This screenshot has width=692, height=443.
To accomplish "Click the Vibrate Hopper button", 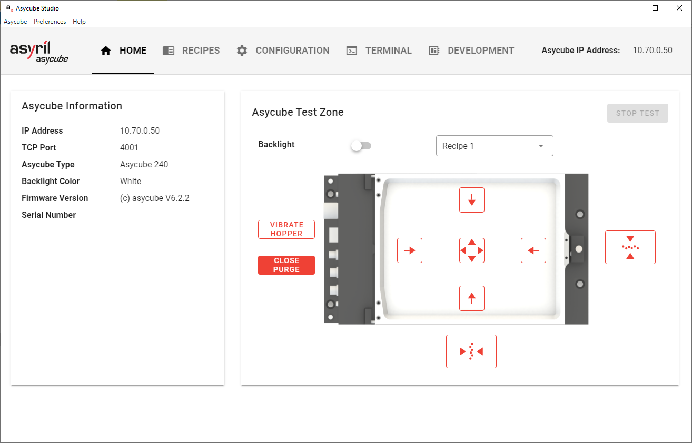I will [x=286, y=229].
